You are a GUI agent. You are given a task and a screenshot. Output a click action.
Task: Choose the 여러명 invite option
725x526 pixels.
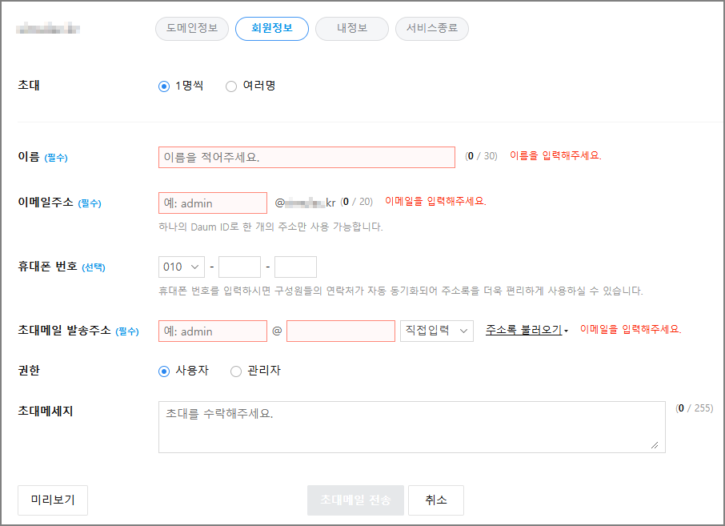pyautogui.click(x=231, y=86)
